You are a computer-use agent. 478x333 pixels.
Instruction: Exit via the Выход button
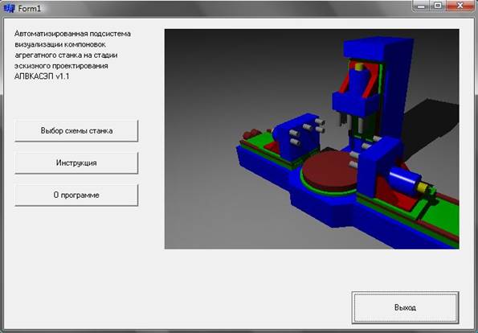[405, 307]
